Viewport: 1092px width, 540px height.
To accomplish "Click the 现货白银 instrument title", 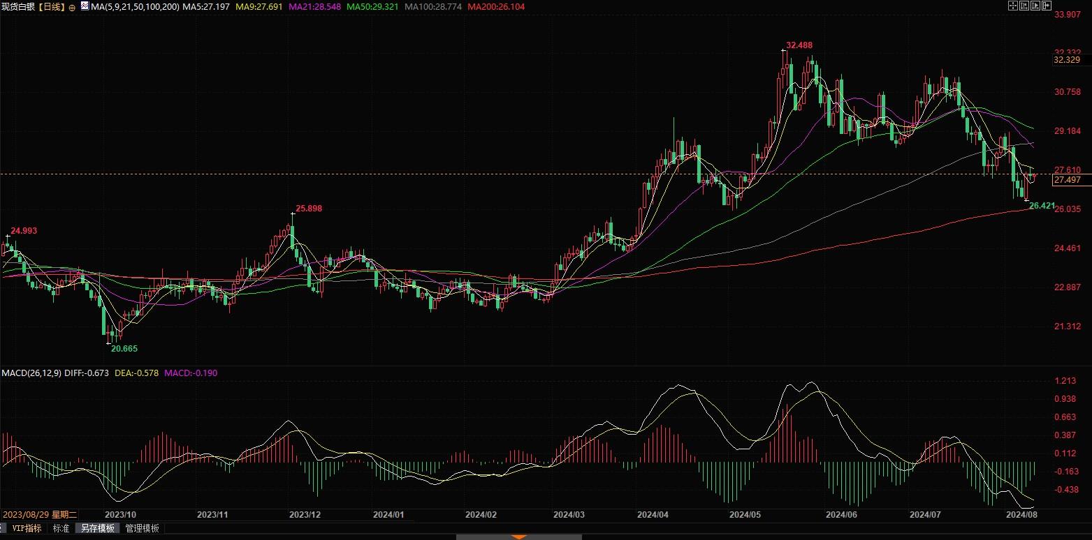I will point(19,6).
